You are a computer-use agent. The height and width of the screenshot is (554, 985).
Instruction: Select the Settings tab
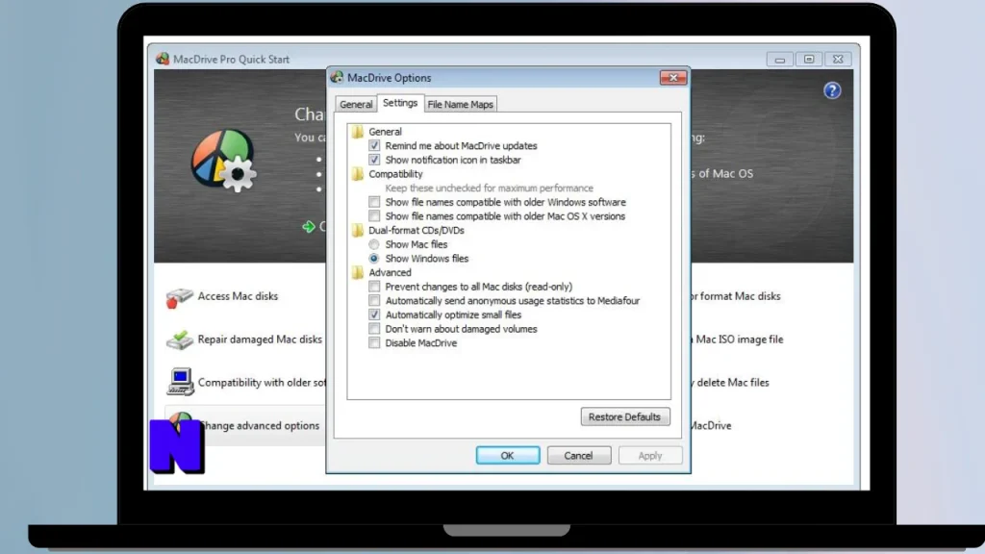tap(400, 103)
